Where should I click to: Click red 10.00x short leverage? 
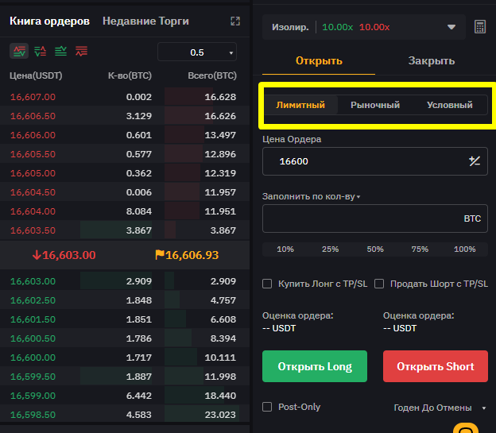coord(374,27)
